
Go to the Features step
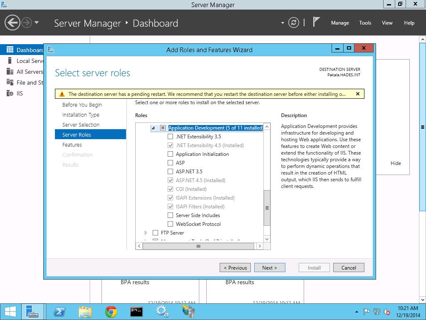pos(72,145)
